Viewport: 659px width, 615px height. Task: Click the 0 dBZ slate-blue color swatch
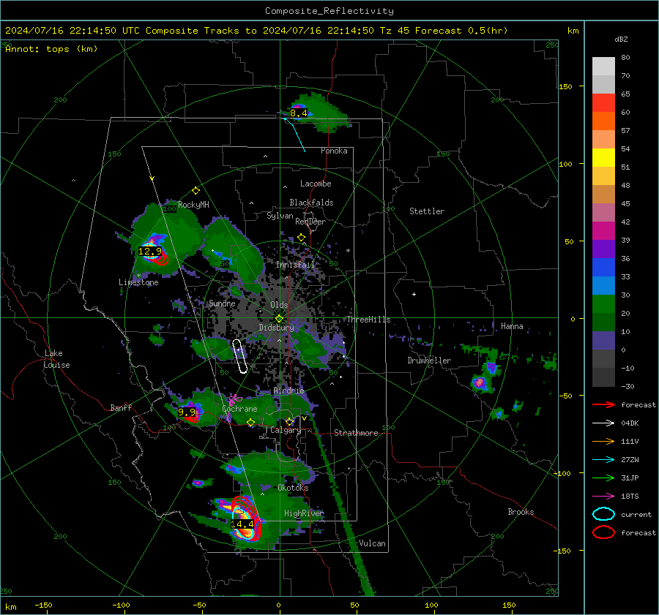[x=603, y=341]
